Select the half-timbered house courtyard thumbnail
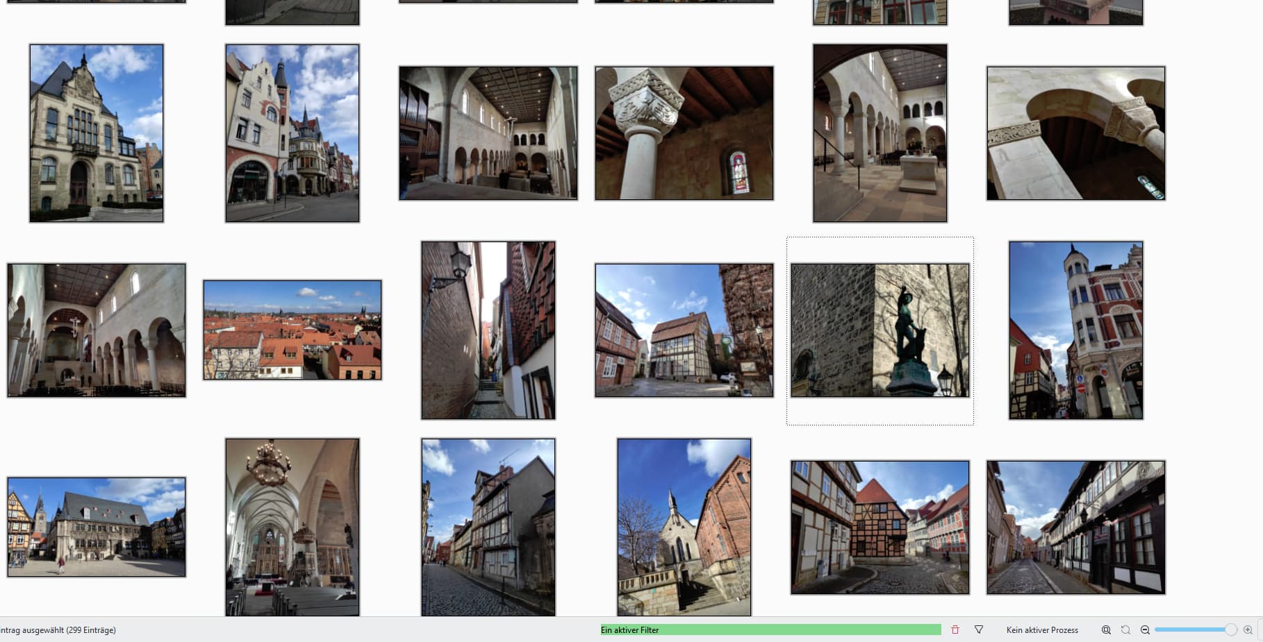 click(x=684, y=330)
